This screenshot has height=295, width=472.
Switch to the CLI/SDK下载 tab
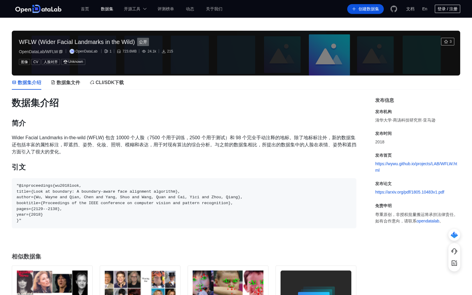coord(107,83)
